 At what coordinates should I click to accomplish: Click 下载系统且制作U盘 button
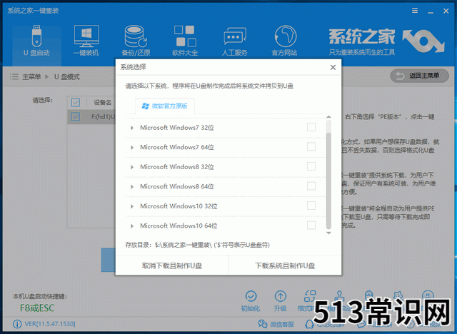(x=285, y=265)
